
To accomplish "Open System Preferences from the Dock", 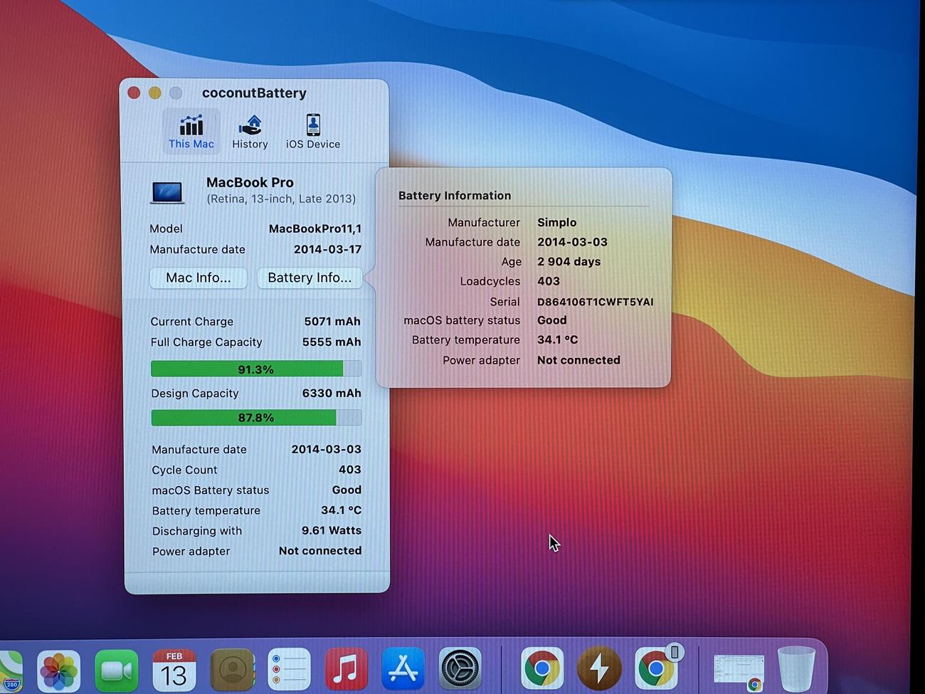I will tap(460, 670).
